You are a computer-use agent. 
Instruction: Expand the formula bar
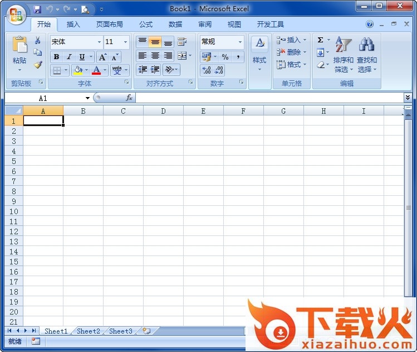tap(408, 98)
